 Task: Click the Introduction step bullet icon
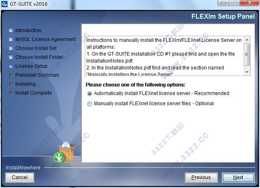(11, 30)
